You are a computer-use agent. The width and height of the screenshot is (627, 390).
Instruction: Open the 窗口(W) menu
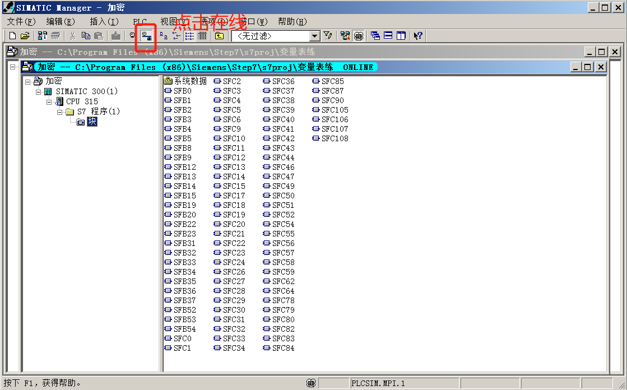(x=253, y=21)
